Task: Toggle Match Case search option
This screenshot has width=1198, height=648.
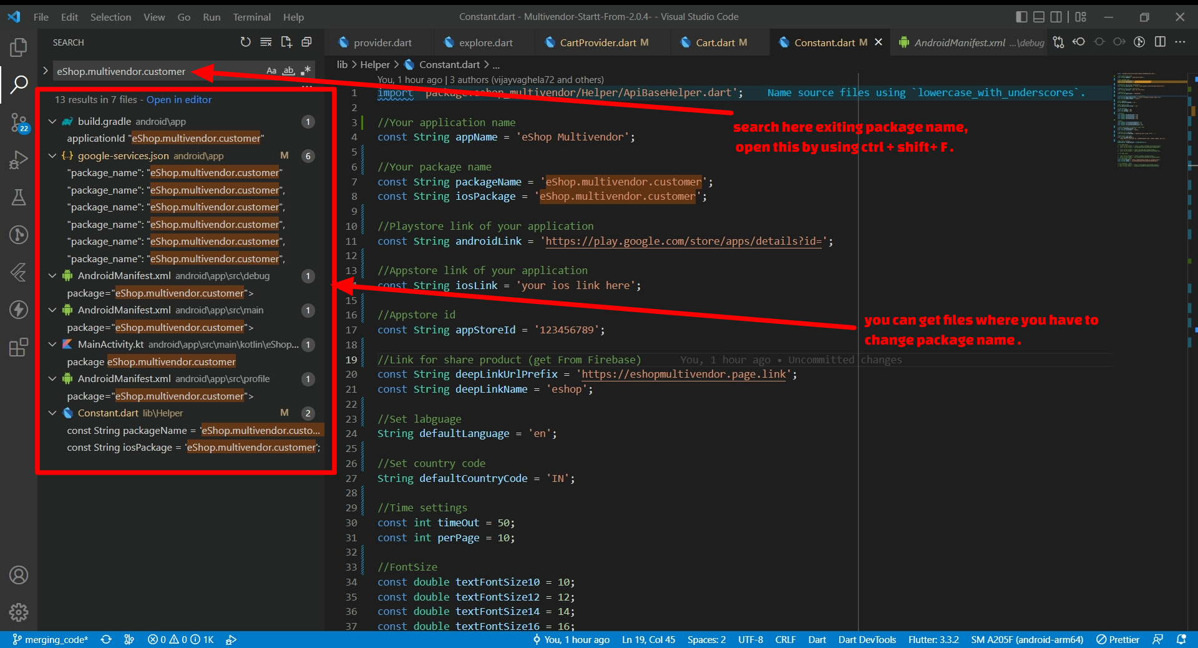Action: tap(271, 71)
